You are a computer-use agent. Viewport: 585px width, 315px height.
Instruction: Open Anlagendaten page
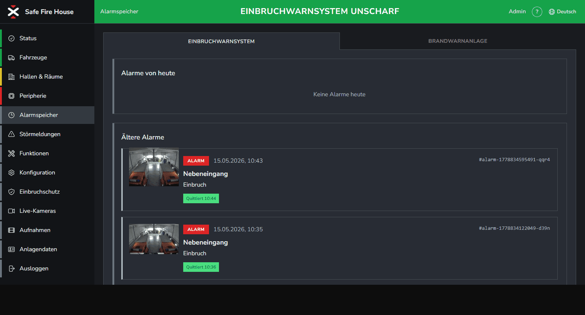(x=47, y=249)
